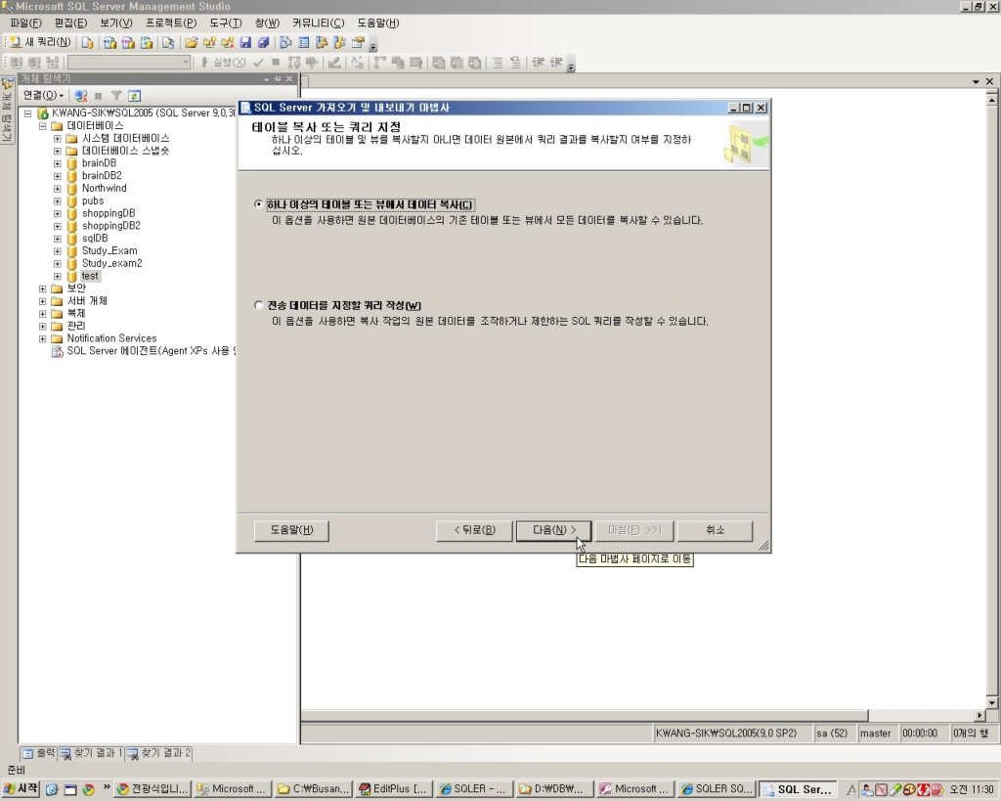The image size is (1001, 801).
Task: Switch to EditPlus in the taskbar
Action: [394, 789]
